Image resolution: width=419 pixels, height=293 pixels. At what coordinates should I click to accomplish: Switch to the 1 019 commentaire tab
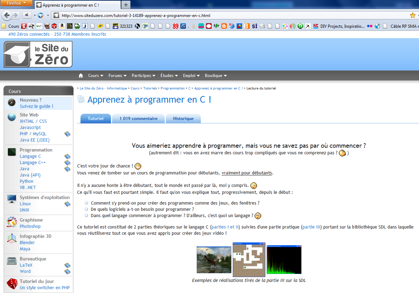tap(138, 119)
